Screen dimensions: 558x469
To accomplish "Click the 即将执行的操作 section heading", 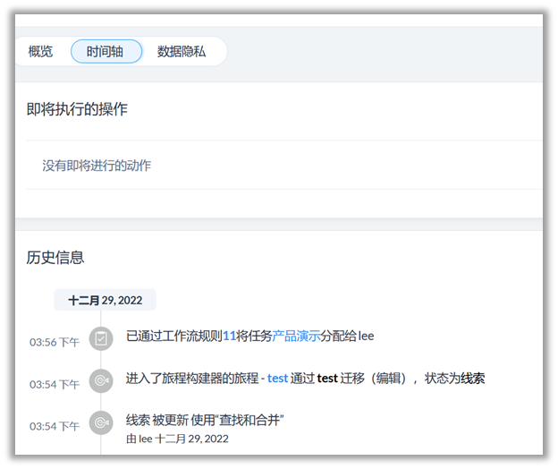I will pyautogui.click(x=77, y=109).
